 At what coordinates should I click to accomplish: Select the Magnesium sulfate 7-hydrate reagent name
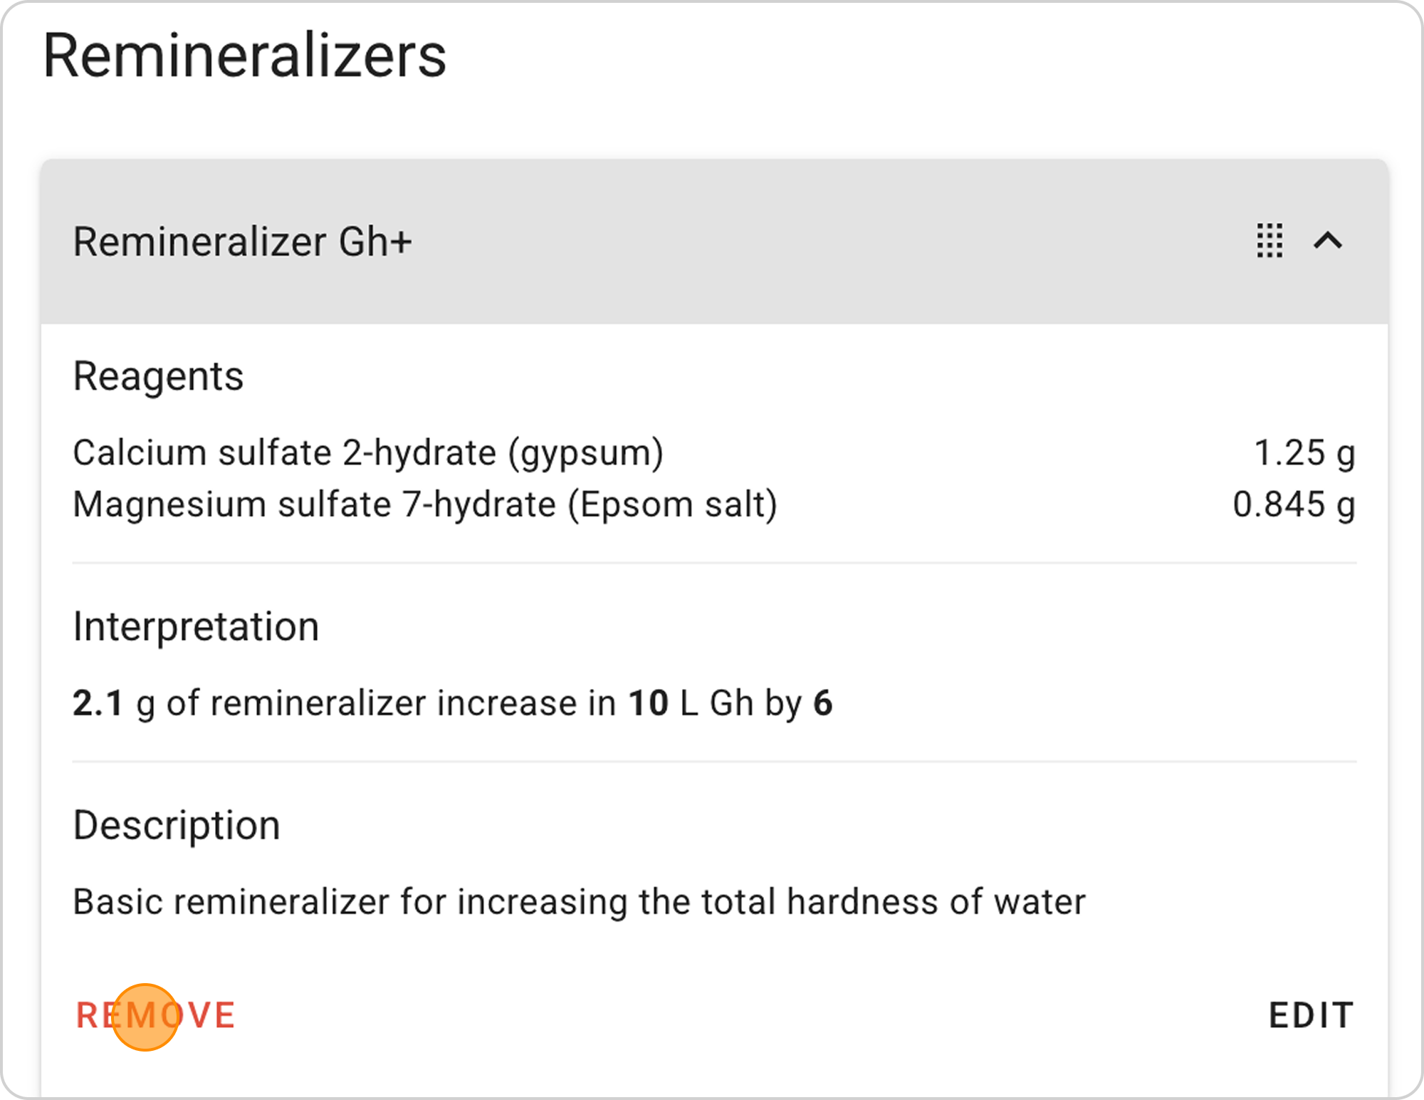pyautogui.click(x=424, y=504)
